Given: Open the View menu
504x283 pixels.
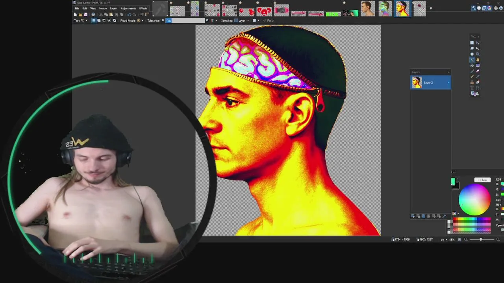Looking at the screenshot, I should coord(93,8).
